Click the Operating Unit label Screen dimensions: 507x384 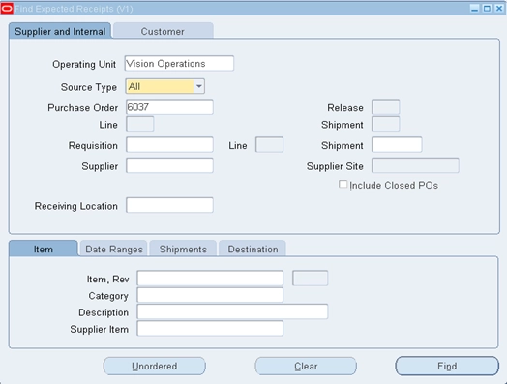pyautogui.click(x=84, y=64)
